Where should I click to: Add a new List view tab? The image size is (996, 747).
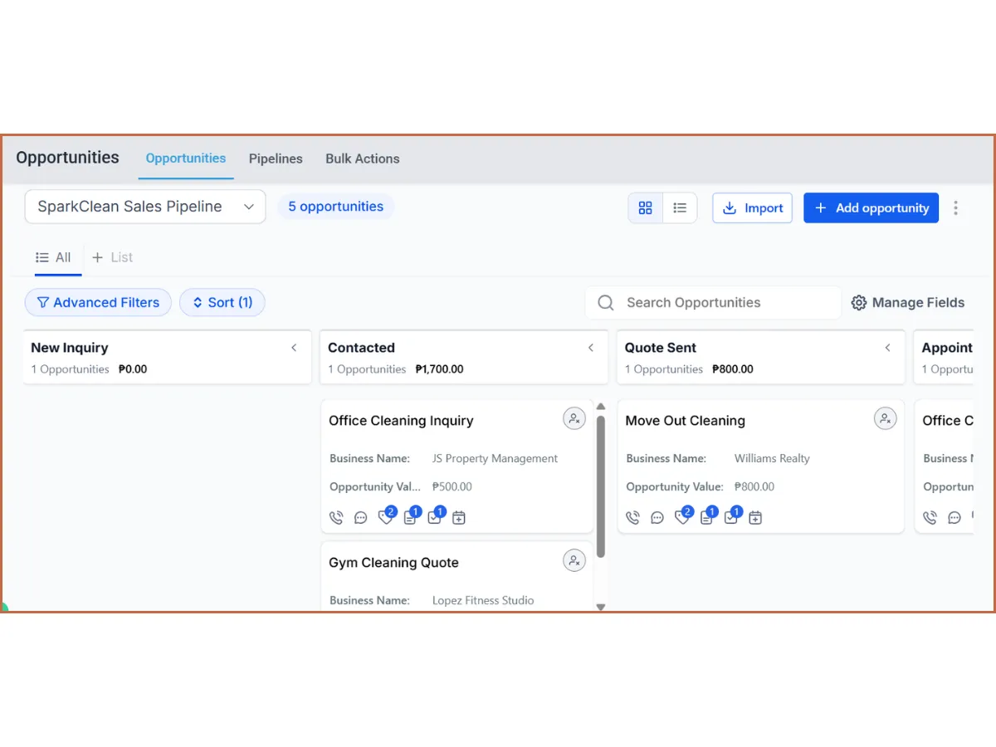(112, 257)
